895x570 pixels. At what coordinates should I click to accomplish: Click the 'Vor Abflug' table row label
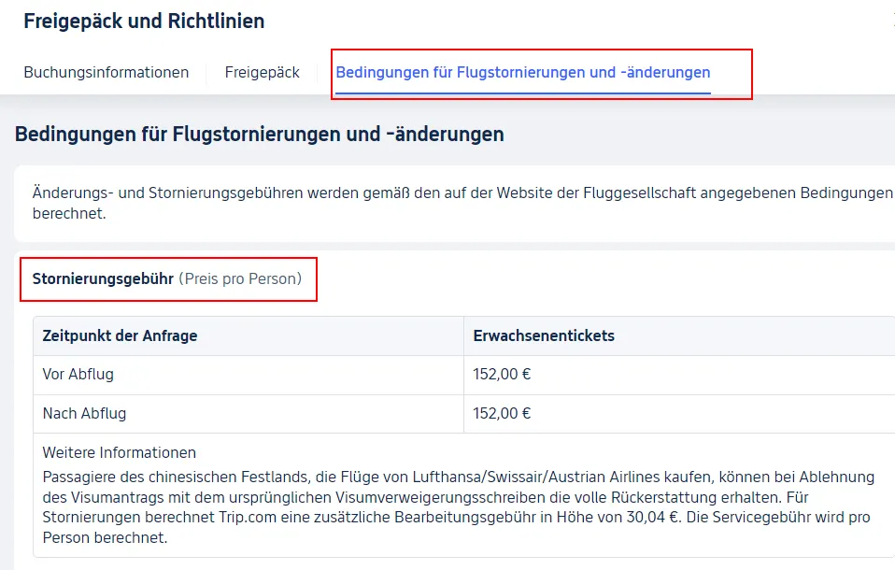coord(78,375)
